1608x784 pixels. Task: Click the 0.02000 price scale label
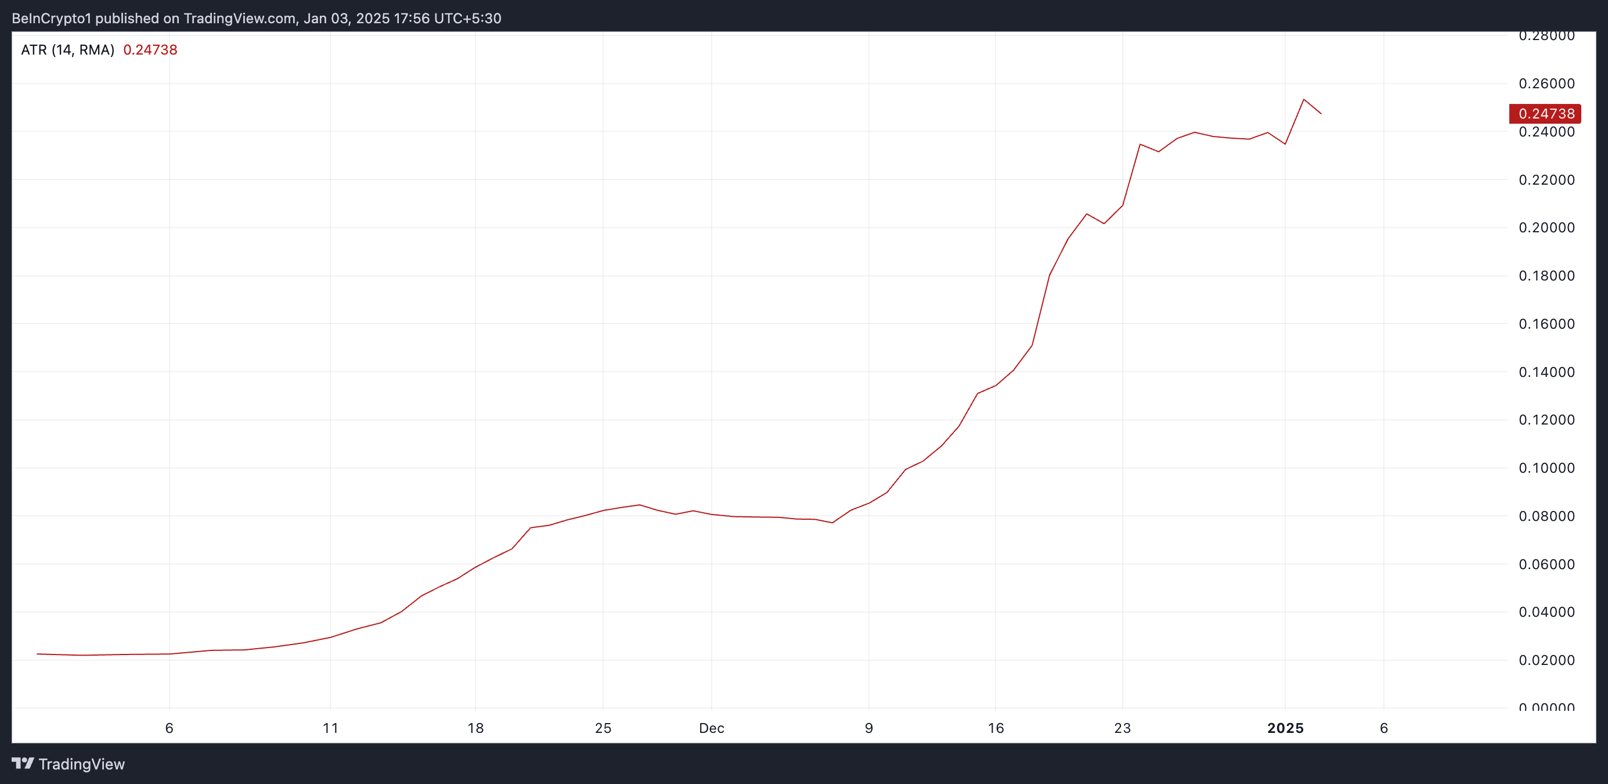pyautogui.click(x=1546, y=660)
